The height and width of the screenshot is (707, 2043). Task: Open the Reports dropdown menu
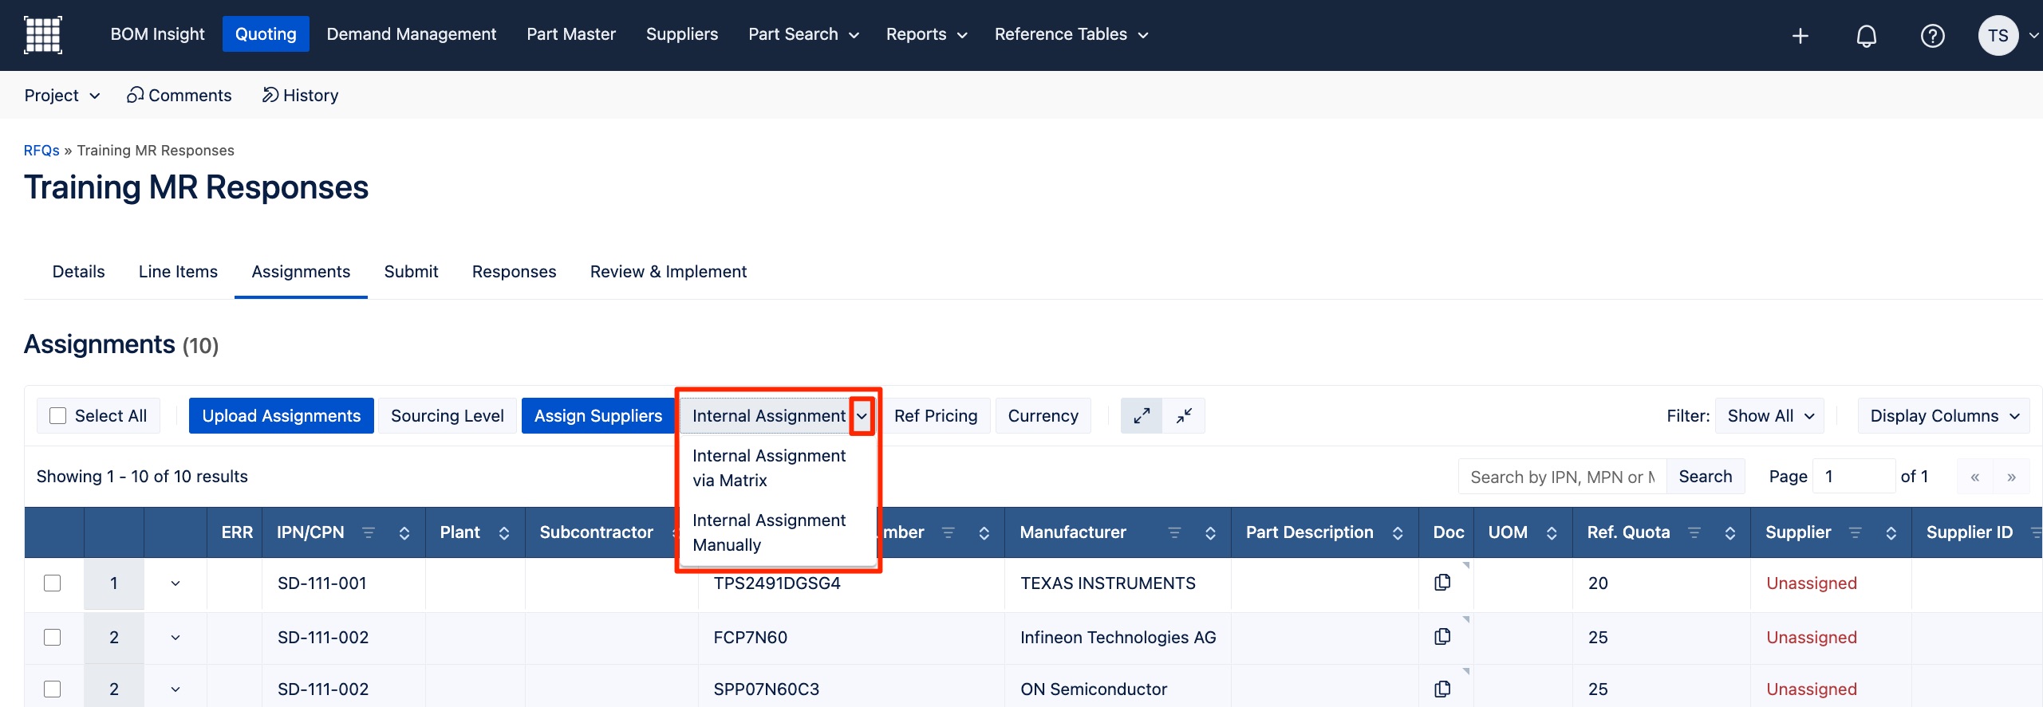[926, 34]
